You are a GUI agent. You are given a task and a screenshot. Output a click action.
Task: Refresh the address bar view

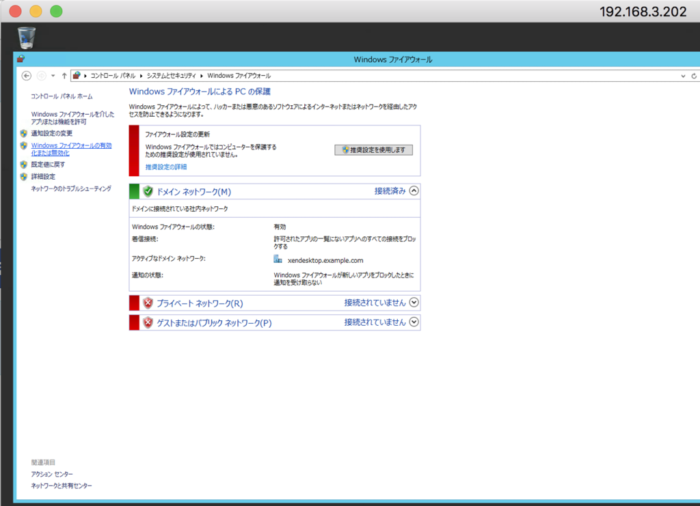point(695,76)
